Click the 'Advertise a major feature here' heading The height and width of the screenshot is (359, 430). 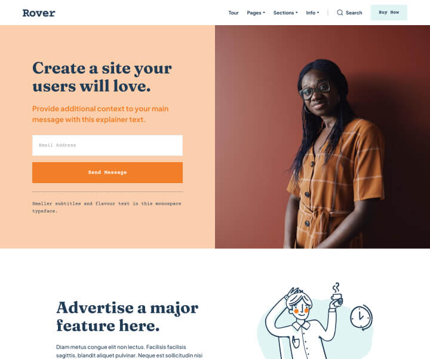tap(127, 317)
